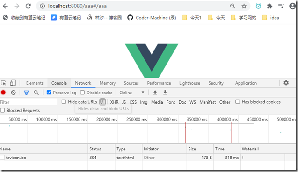Bookmark this page with the star icon
This screenshot has width=298, height=172.
(244, 6)
